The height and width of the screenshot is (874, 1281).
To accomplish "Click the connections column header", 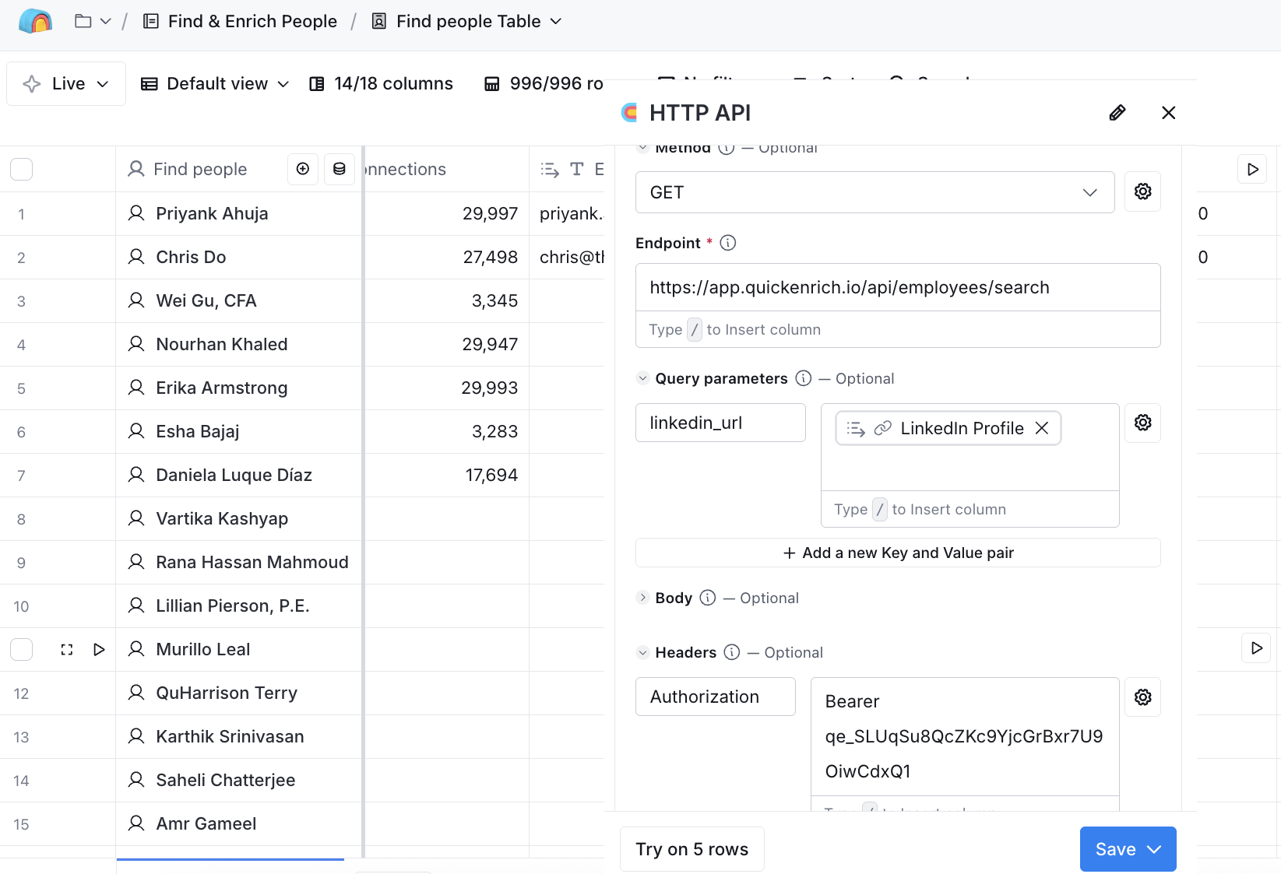I will [445, 169].
